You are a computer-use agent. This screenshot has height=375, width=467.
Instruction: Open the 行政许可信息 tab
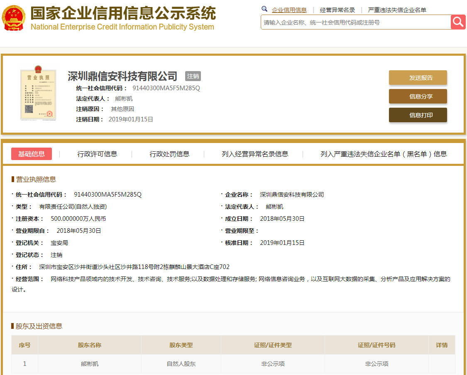[x=97, y=154]
